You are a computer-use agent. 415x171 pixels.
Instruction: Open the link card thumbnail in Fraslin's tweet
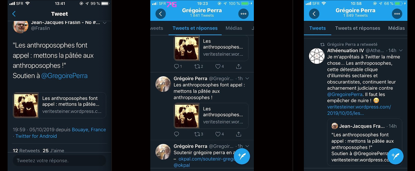[x=26, y=105]
